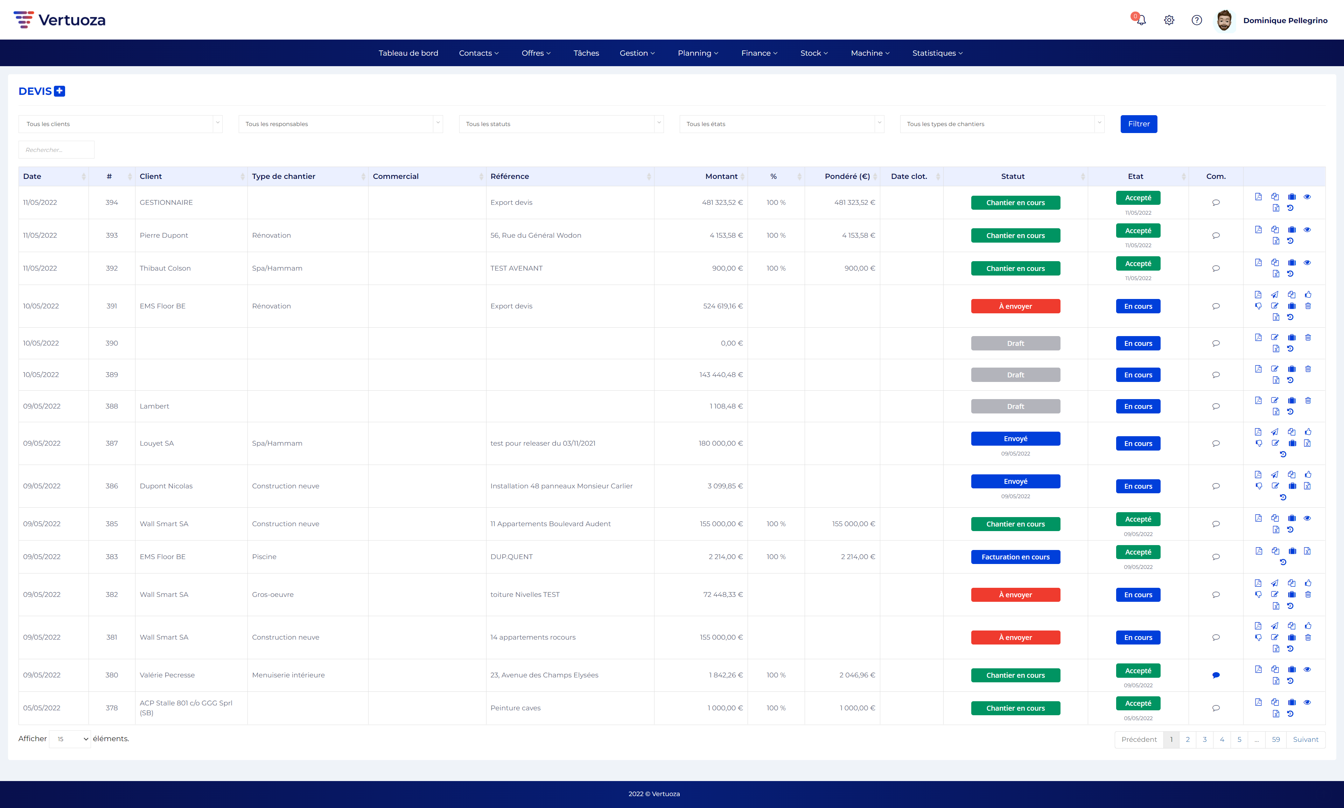Add a new devis with plus icon
Screen dimensions: 1344x808
(x=59, y=91)
